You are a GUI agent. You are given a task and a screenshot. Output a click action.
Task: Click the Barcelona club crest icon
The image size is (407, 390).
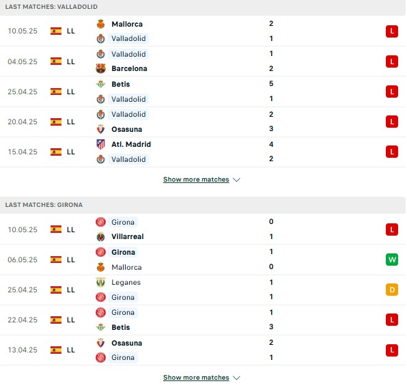pos(100,68)
